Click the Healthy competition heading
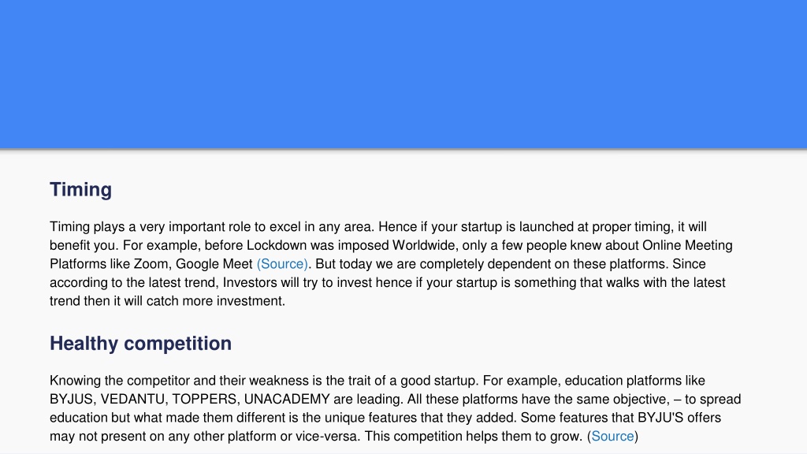 coord(140,344)
